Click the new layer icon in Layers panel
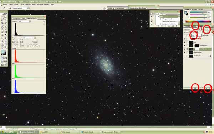 coord(207,88)
